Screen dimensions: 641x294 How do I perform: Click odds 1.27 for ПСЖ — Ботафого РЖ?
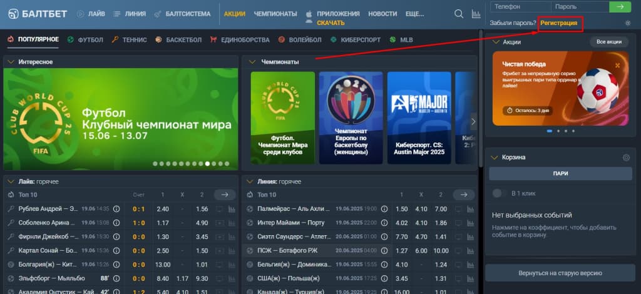tap(402, 251)
